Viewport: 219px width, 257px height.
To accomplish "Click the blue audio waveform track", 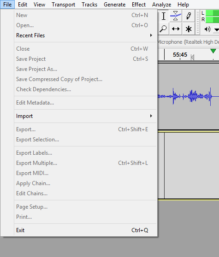I will 188,97.
